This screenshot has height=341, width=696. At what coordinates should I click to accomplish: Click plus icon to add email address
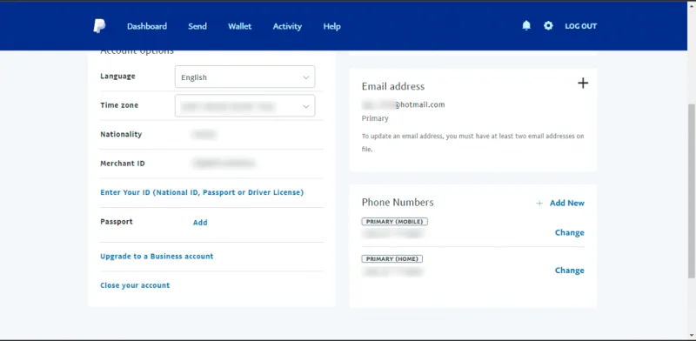pos(583,83)
